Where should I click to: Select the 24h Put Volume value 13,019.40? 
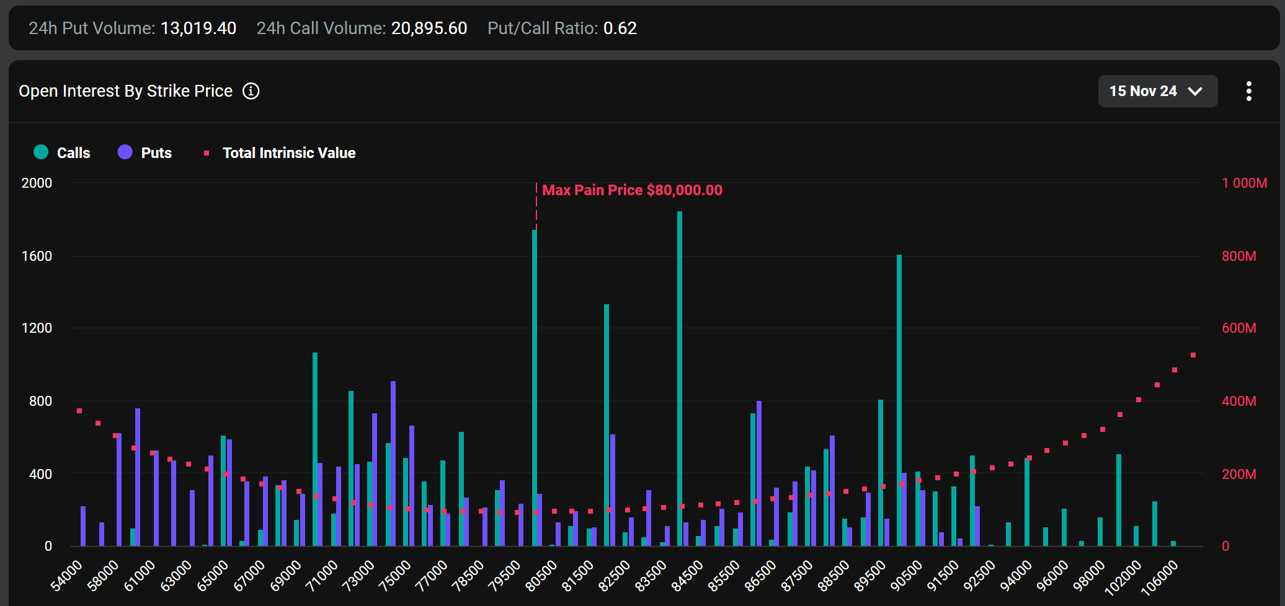pyautogui.click(x=198, y=29)
